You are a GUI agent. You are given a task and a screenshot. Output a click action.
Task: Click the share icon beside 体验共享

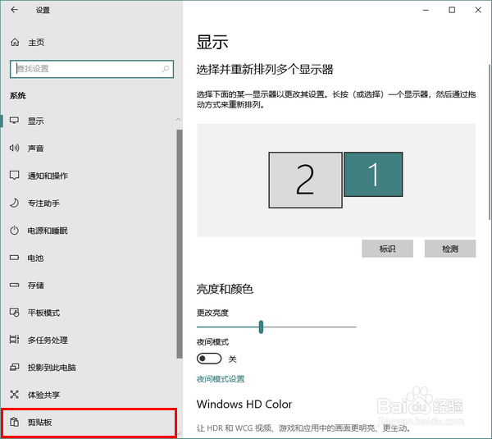[15, 395]
